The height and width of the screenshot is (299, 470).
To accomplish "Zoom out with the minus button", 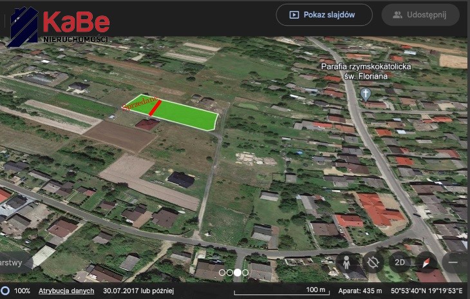I will tap(453, 262).
